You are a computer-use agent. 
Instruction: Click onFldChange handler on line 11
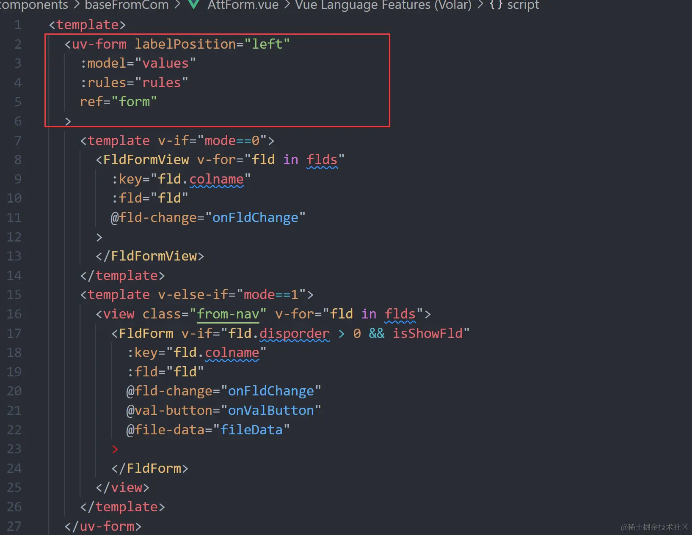255,218
